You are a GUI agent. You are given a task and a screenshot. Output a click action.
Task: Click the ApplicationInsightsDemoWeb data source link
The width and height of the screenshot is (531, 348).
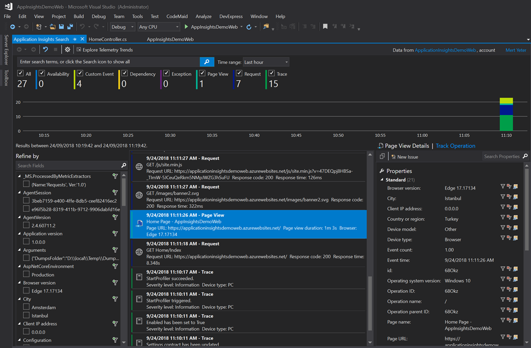(x=445, y=50)
